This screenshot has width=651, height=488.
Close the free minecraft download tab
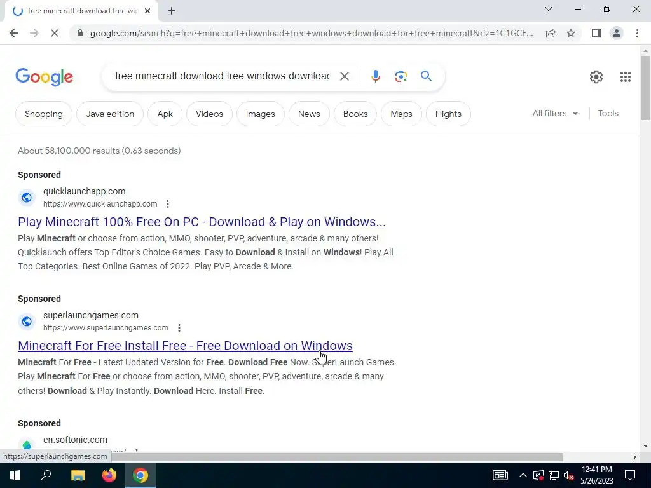[147, 11]
